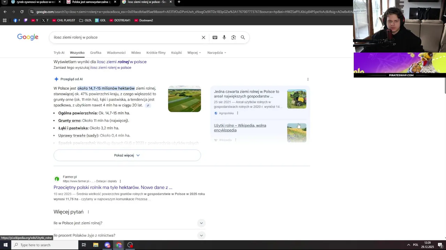The width and height of the screenshot is (446, 250).
Task: Open the tab search dropdown arrow
Action: (x=5, y=2)
